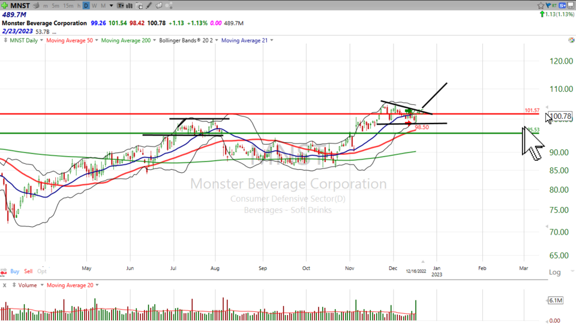Close the Volume pane with X
576x324 pixels.
click(5, 285)
